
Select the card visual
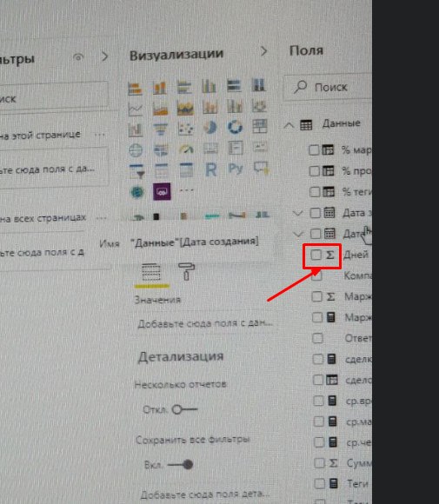[210, 149]
